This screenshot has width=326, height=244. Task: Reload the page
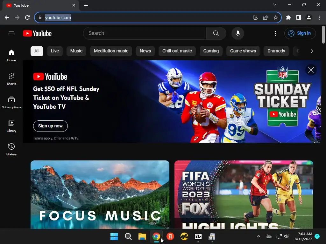click(27, 18)
